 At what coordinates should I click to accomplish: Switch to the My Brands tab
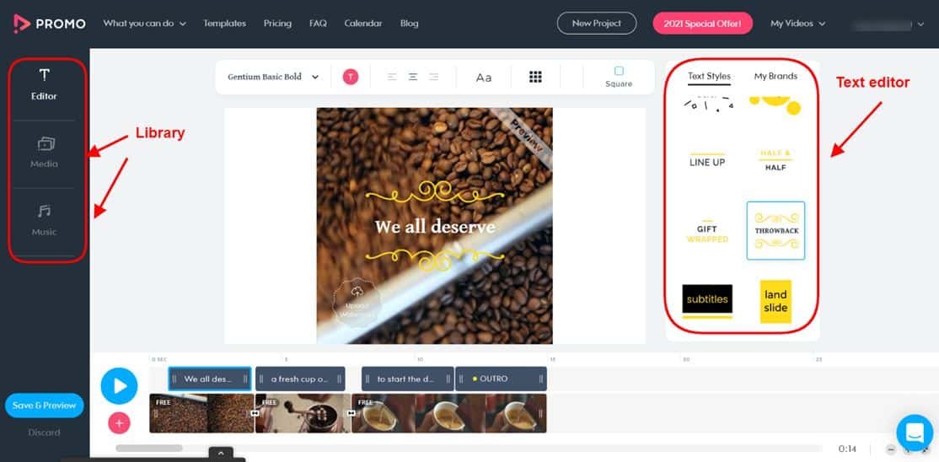pos(775,76)
